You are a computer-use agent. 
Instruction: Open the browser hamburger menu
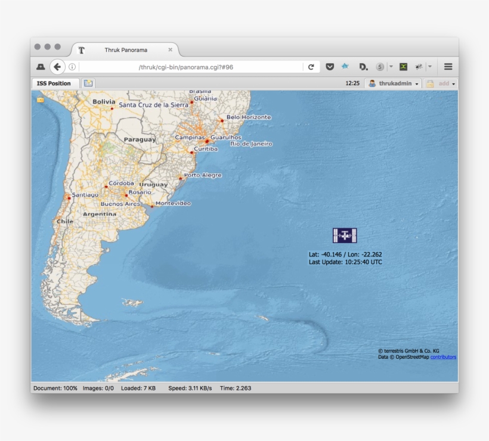[x=448, y=67]
